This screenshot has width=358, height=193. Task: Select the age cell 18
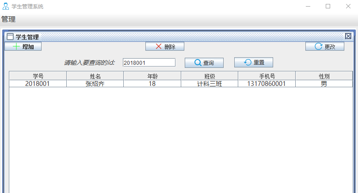pos(152,84)
